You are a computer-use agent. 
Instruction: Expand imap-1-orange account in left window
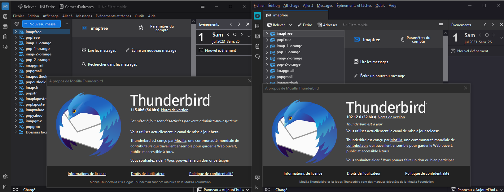click(x=16, y=43)
